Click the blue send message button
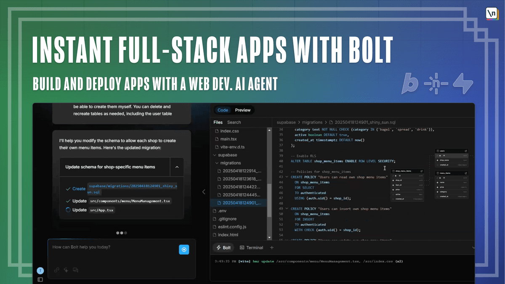505x284 pixels. point(184,249)
